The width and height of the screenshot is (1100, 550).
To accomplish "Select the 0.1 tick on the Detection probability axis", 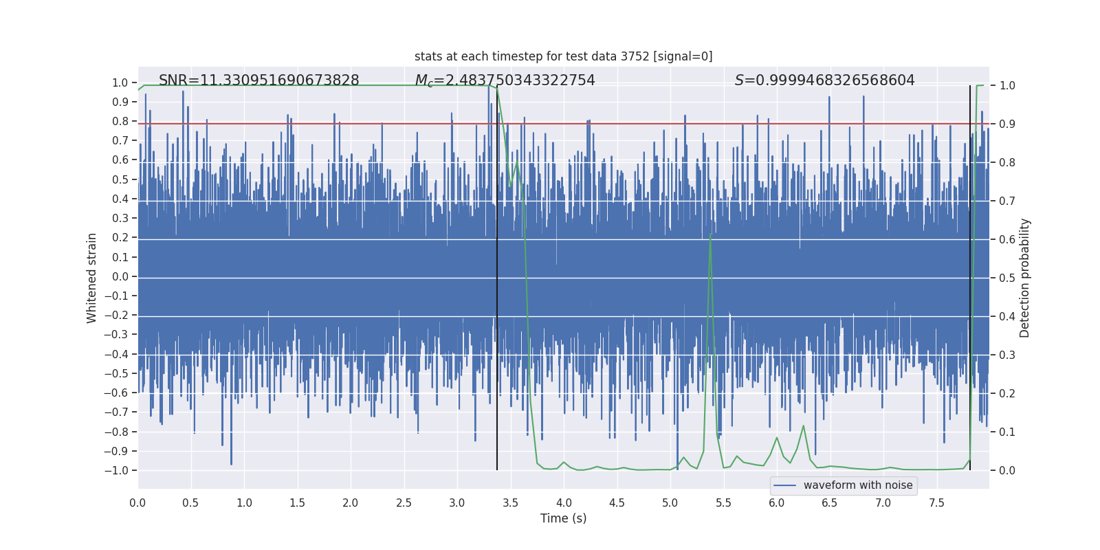I will tap(1007, 432).
